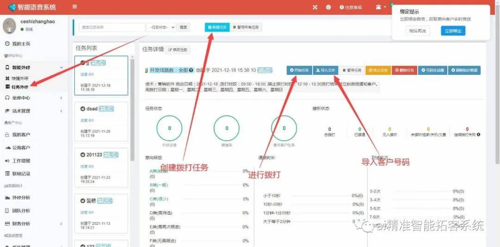Click the 修改任务 edit button
This screenshot has width=500, height=247.
click(x=178, y=50)
